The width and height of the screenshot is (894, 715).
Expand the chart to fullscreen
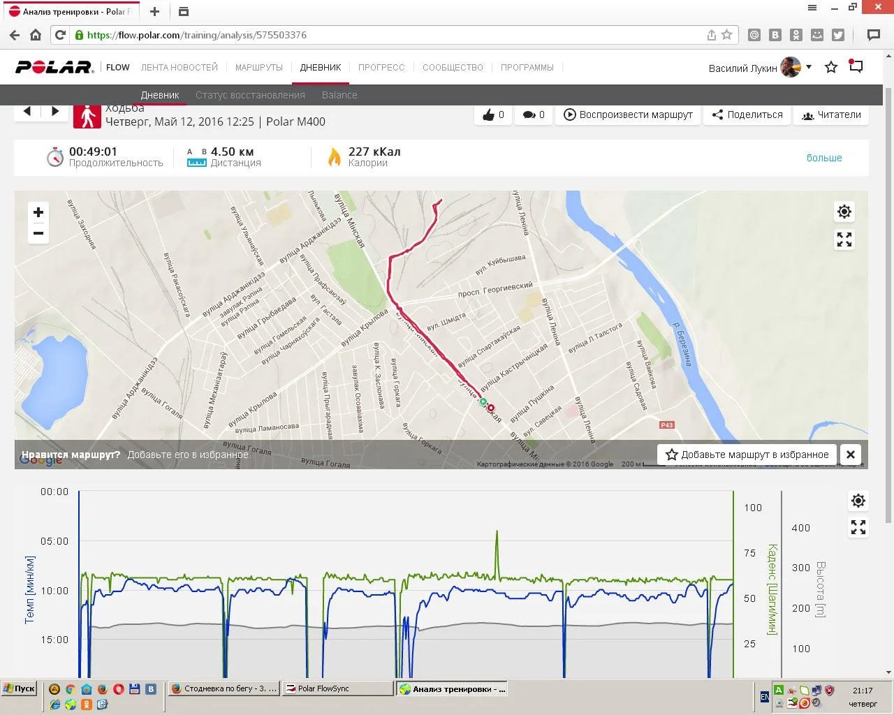[858, 527]
